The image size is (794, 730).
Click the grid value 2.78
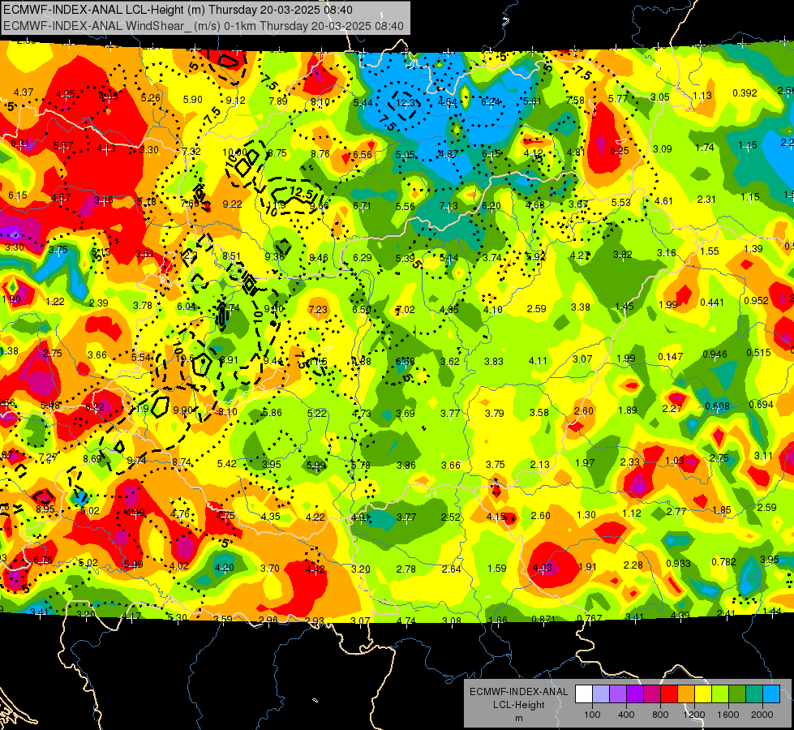[406, 569]
